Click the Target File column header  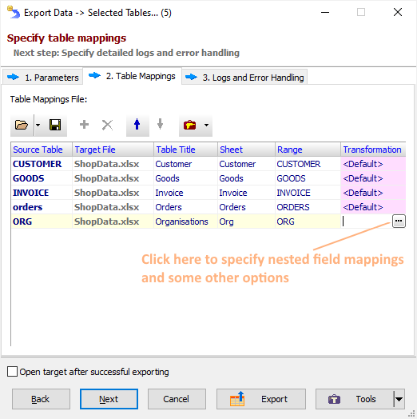113,150
